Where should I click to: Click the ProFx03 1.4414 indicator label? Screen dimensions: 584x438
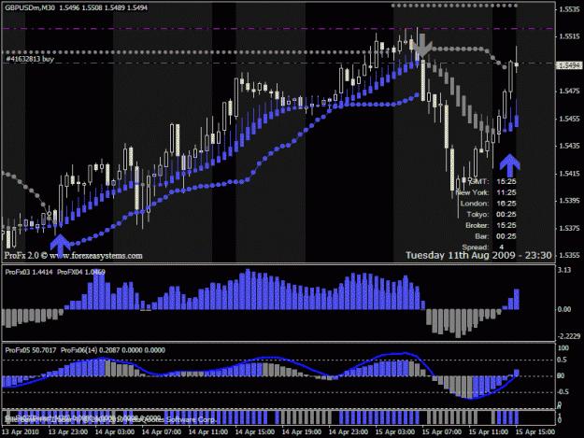click(29, 272)
